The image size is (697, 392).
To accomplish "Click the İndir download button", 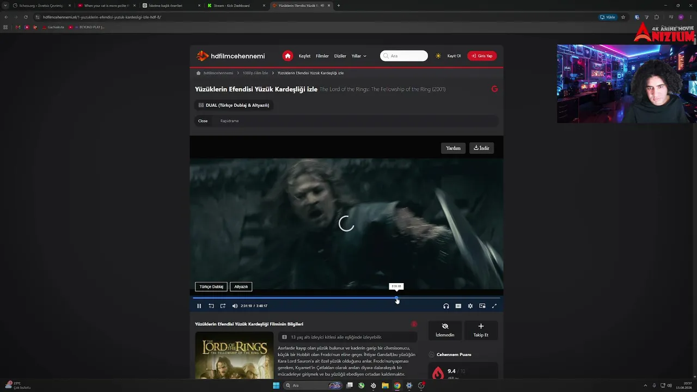I will 481,148.
